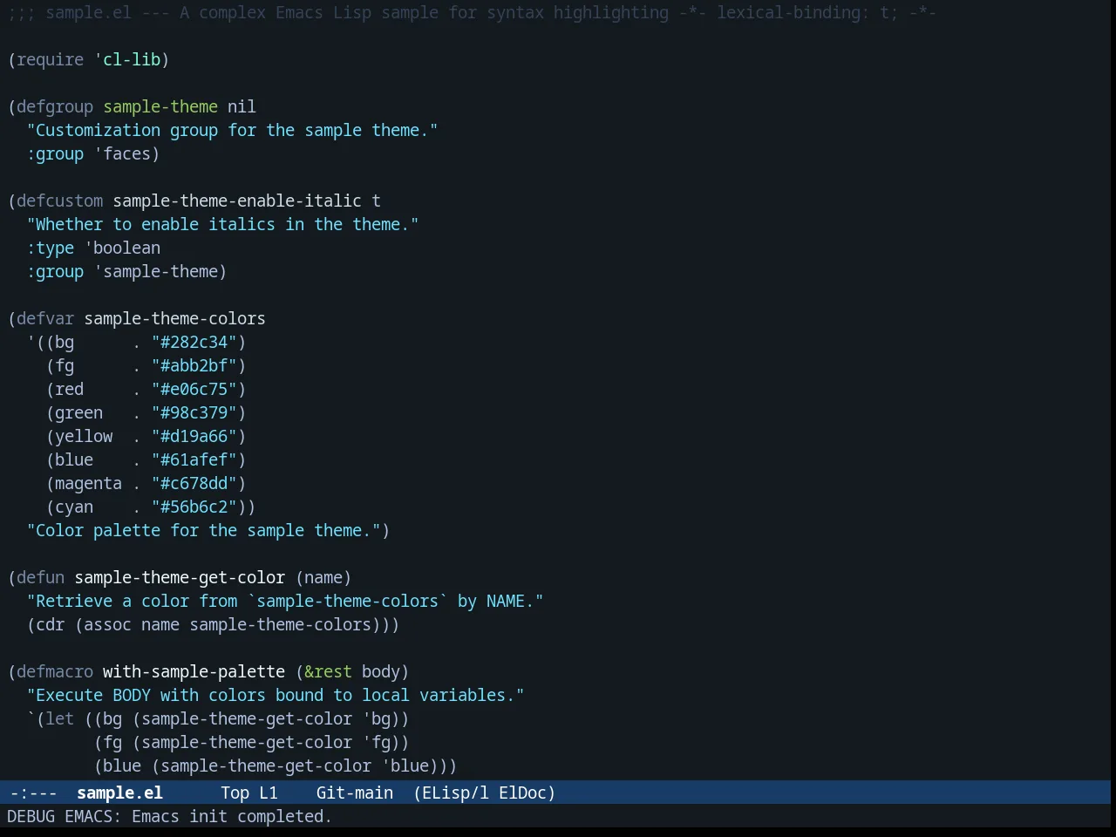Click the color string "#abb2bf"
Viewport: 1116px width, 837px height.
(194, 365)
